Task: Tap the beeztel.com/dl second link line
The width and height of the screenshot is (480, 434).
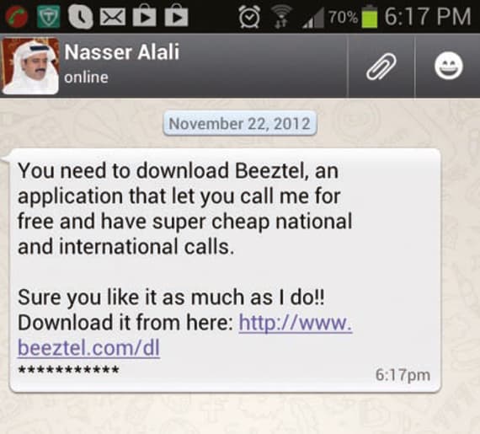Action: (x=88, y=348)
